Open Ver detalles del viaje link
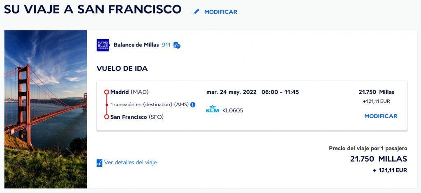421x193 pixels. (x=130, y=163)
